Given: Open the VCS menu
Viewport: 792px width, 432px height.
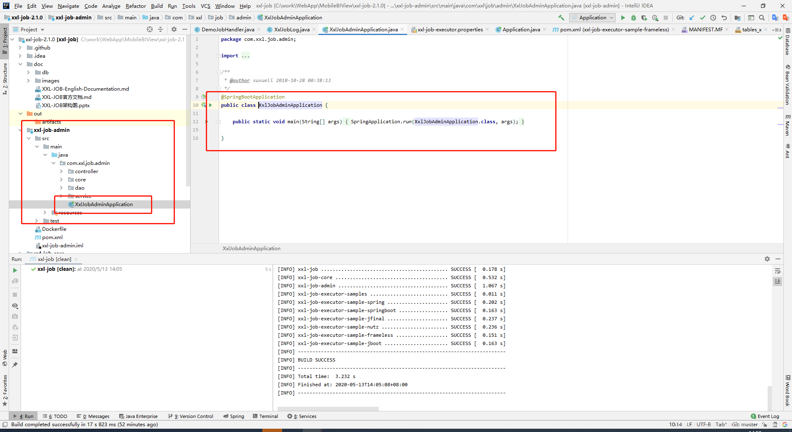Looking at the screenshot, I should click(205, 6).
